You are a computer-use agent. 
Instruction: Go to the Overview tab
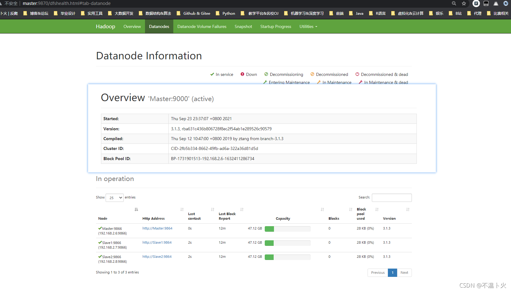[132, 26]
